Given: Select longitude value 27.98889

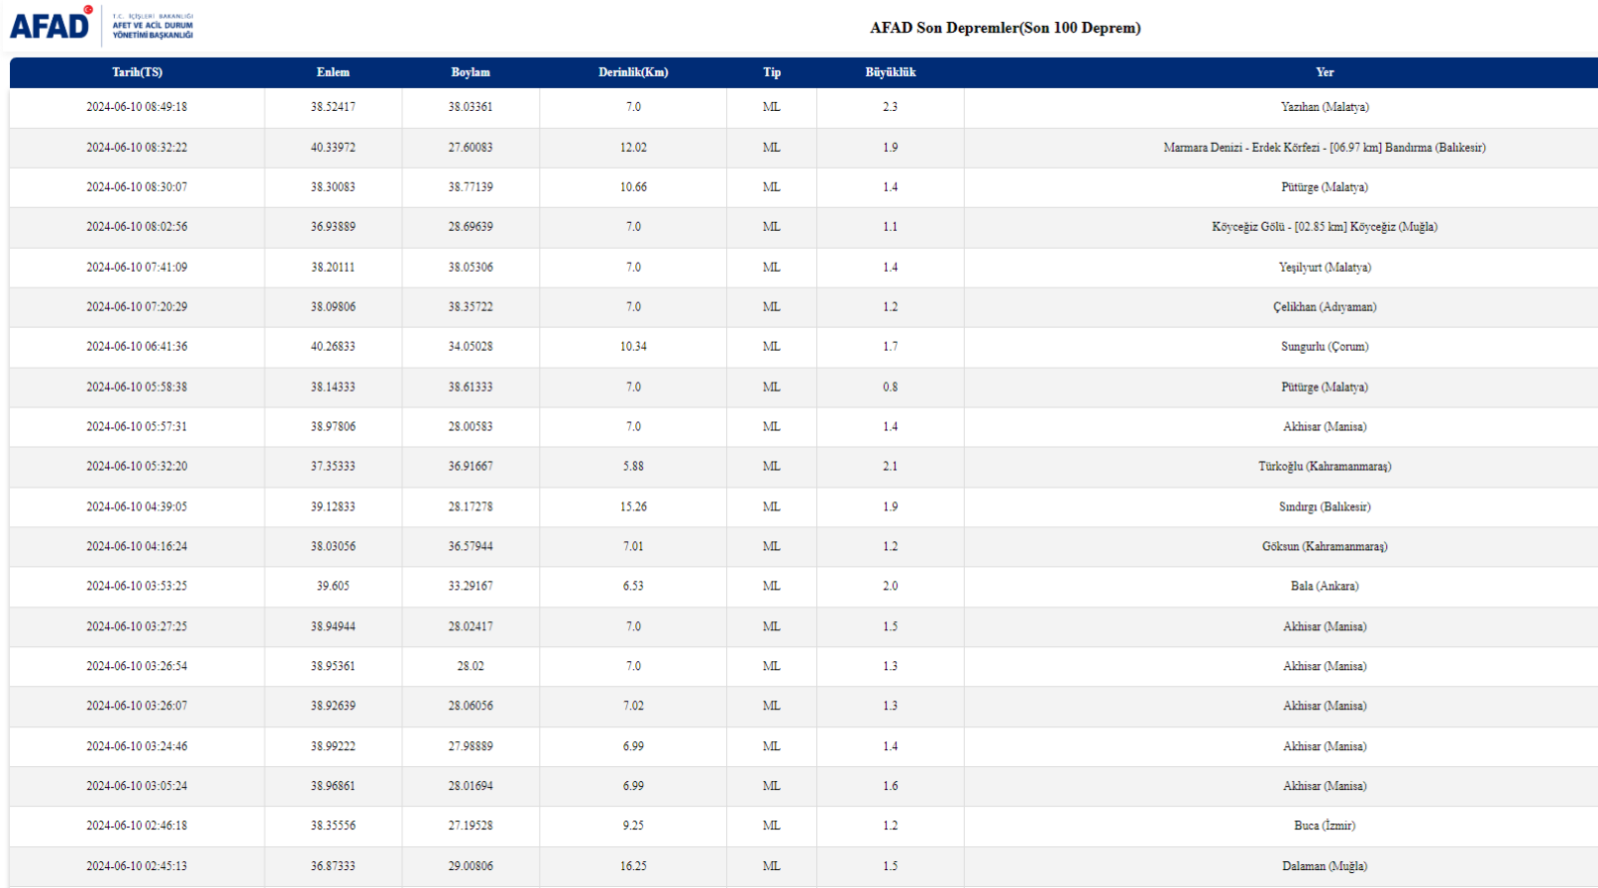Looking at the screenshot, I should click(x=470, y=746).
